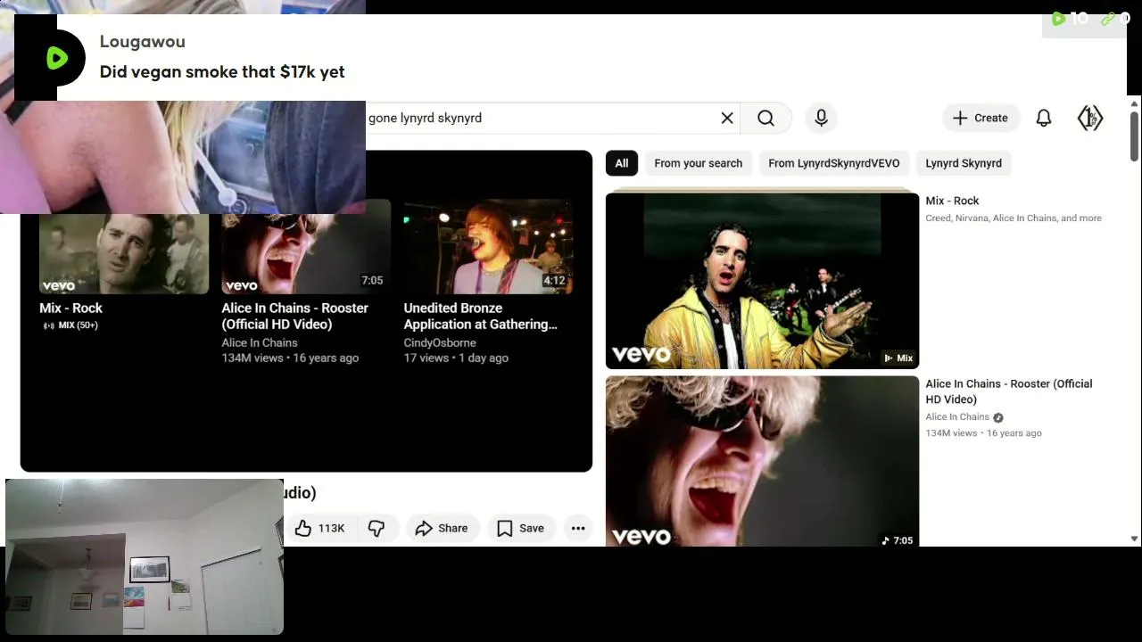Screen dimensions: 1142x642
Task: Click end-screen Mix - Rock title
Action: click(x=70, y=308)
